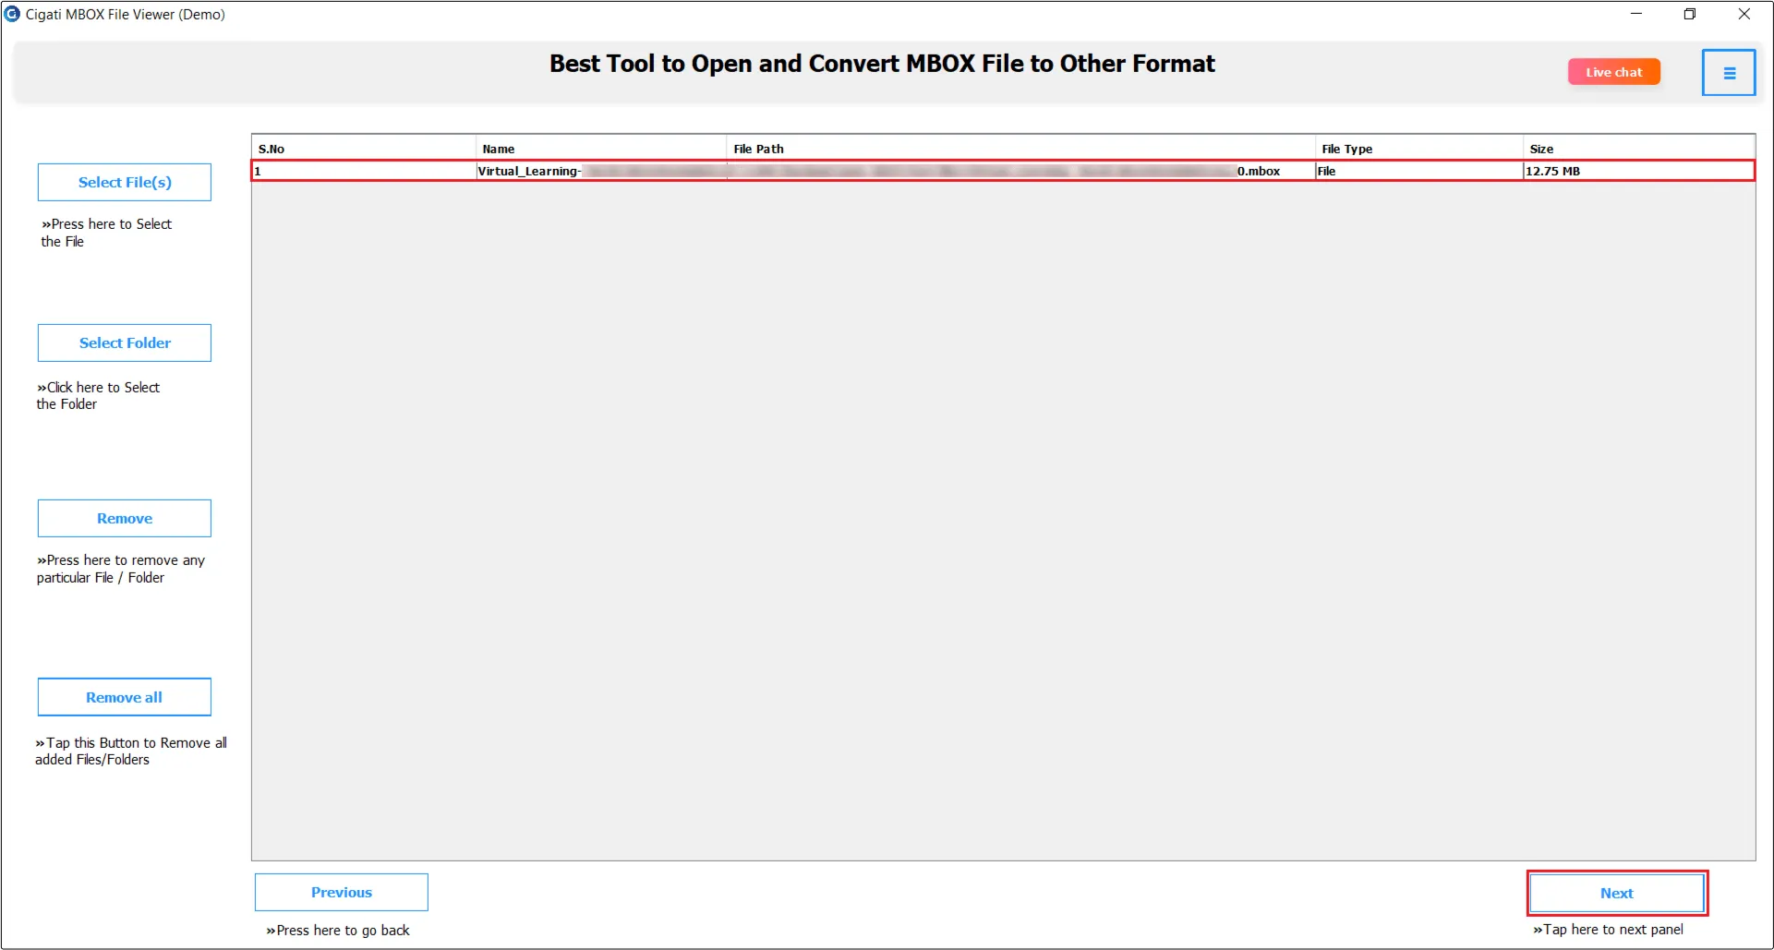Restore down the application window
Screen dimensions: 1774x950
(x=1690, y=14)
